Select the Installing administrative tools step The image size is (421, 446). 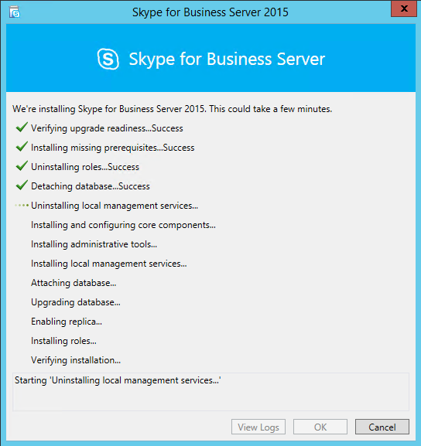pyautogui.click(x=94, y=244)
